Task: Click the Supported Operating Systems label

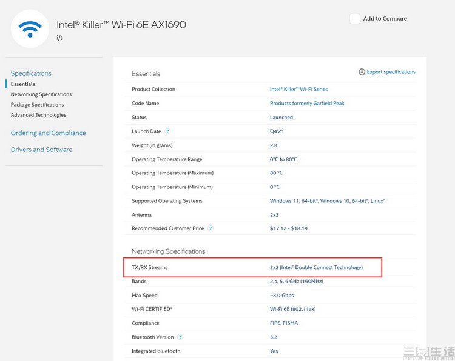Action: 167,200
